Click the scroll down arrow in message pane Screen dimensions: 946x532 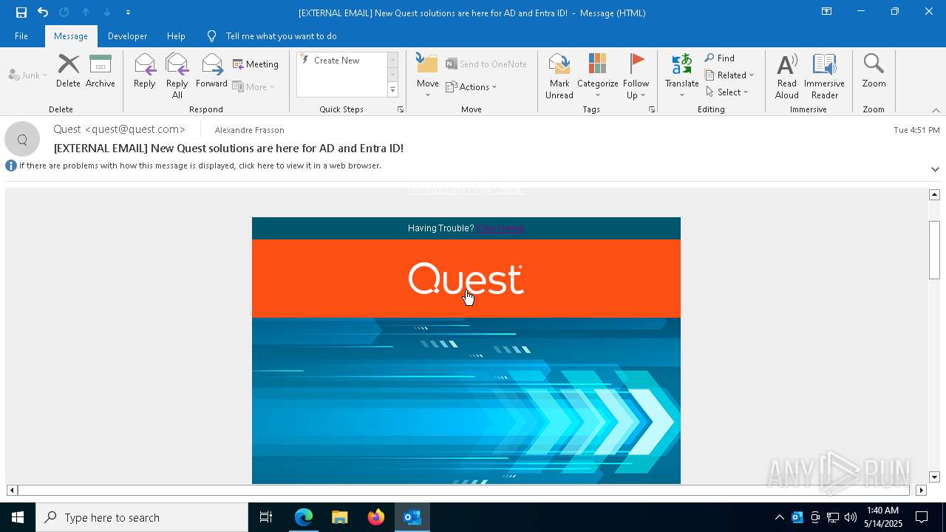tap(934, 477)
